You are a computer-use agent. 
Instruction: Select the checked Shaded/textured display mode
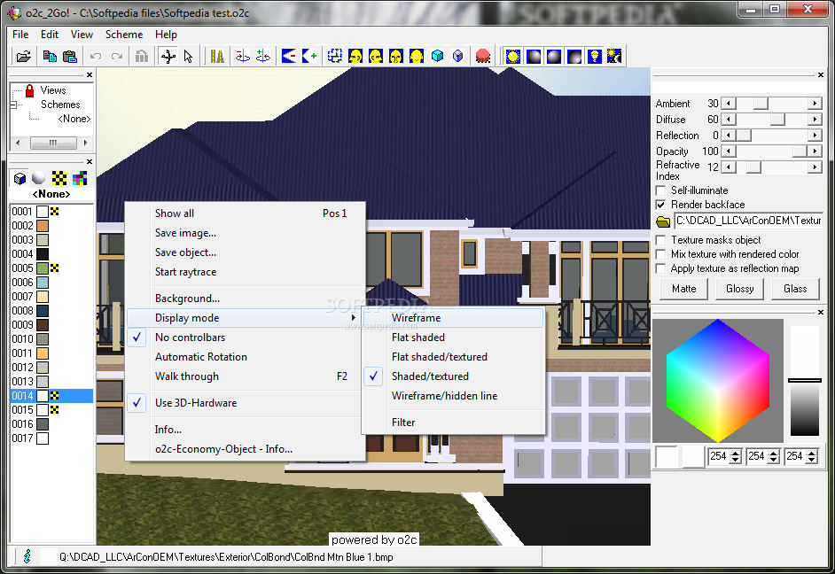tap(454, 376)
